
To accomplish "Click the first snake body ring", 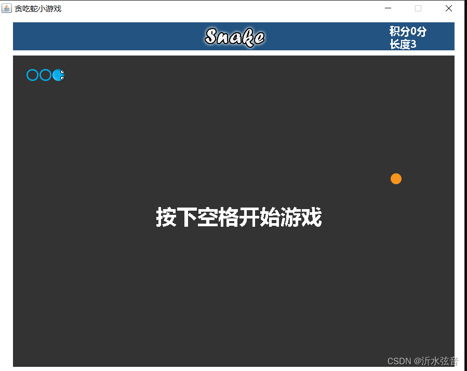I will [33, 75].
